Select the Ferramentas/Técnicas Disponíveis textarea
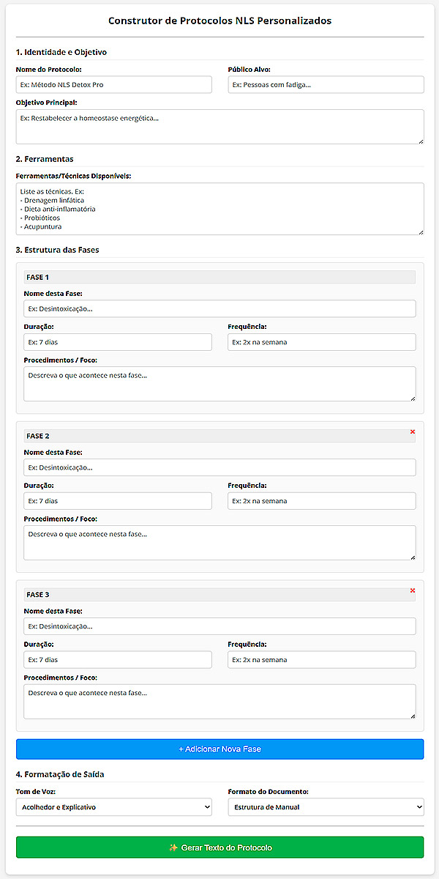The height and width of the screenshot is (879, 439). (x=219, y=208)
